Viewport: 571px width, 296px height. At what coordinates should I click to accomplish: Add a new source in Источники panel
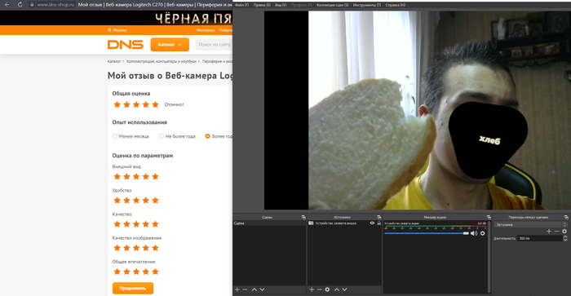click(312, 289)
